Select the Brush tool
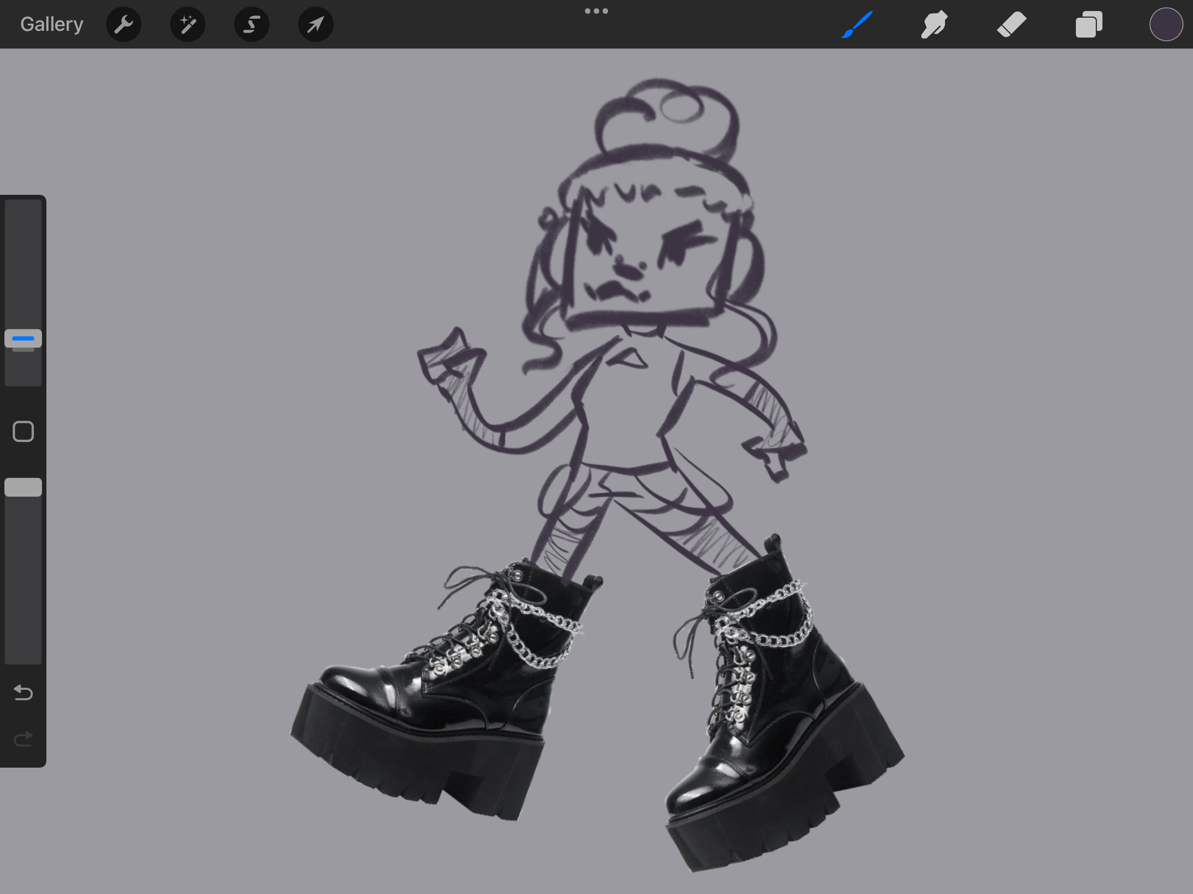Image resolution: width=1193 pixels, height=894 pixels. pyautogui.click(x=857, y=24)
